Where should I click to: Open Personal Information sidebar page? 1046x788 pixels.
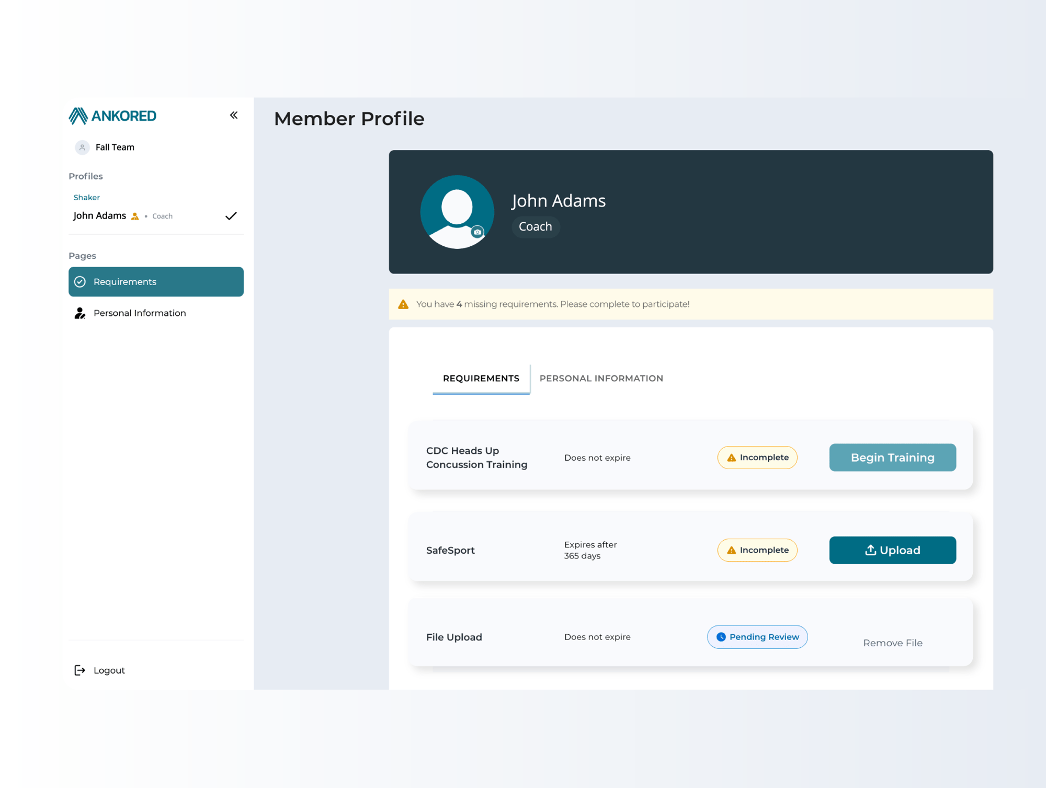click(139, 313)
